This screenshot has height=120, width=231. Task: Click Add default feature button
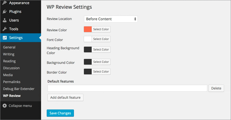coord(65,97)
